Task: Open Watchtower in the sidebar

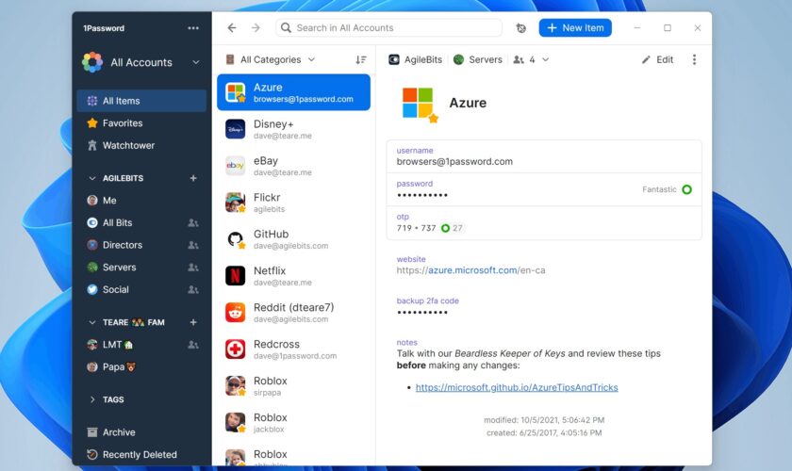Action: click(x=128, y=146)
